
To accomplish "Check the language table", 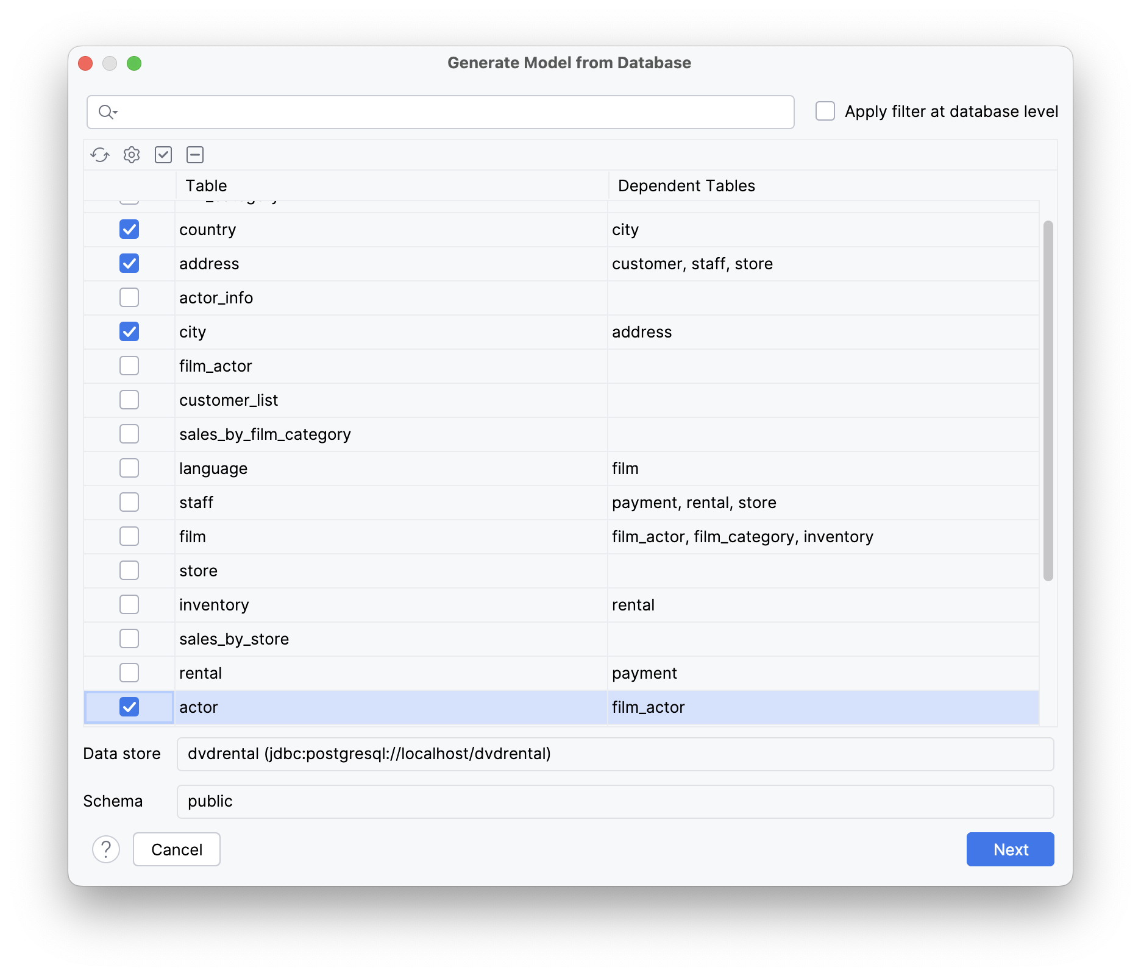I will (x=129, y=468).
